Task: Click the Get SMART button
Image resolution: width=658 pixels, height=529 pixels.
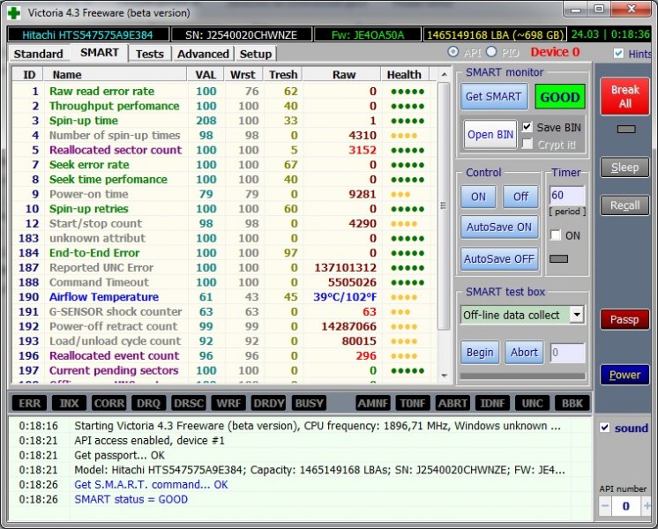Action: [x=493, y=97]
